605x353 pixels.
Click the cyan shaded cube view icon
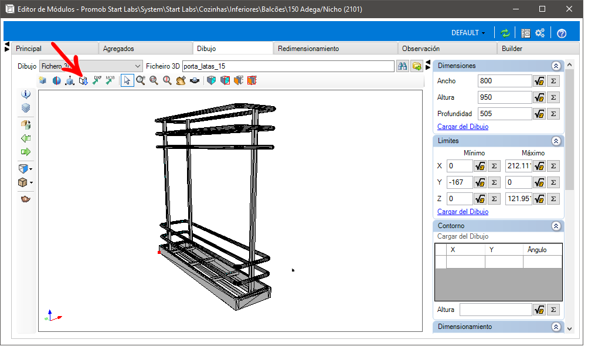click(x=212, y=80)
